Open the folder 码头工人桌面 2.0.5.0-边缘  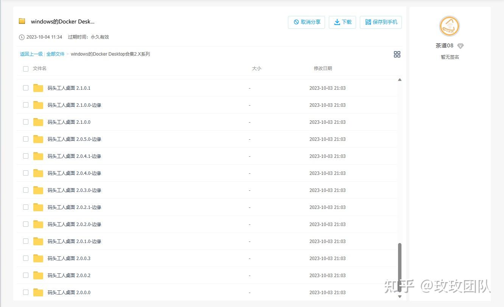coord(74,139)
